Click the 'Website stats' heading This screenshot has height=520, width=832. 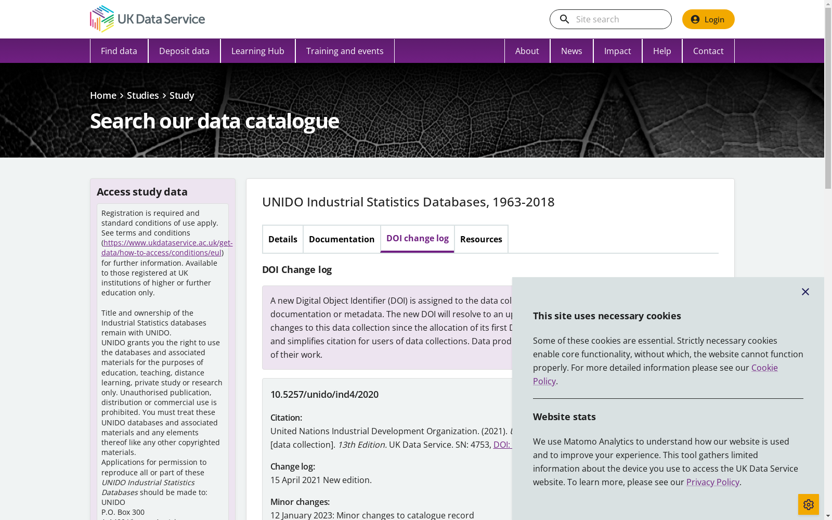point(564,417)
